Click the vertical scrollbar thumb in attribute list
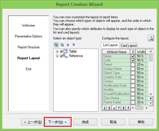The image size is (159, 131). 151,57
